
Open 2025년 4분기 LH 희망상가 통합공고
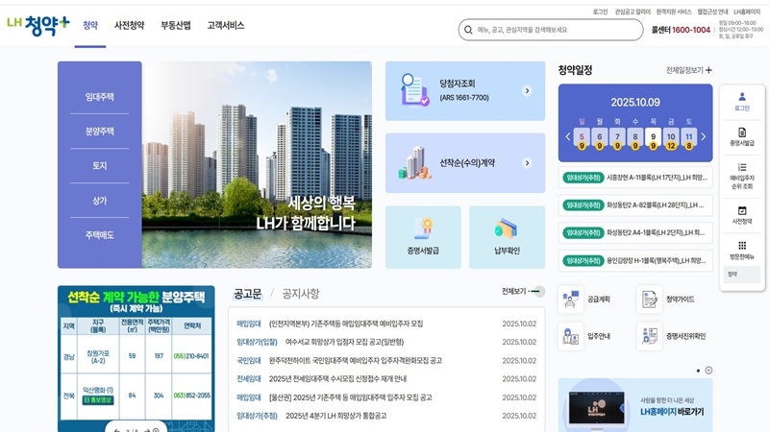pos(335,416)
